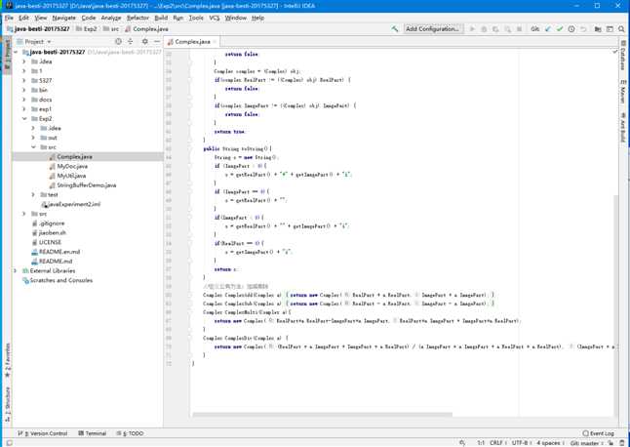The height and width of the screenshot is (447, 630).
Task: Click the lock read-only icon in status bar
Action: [x=610, y=443]
